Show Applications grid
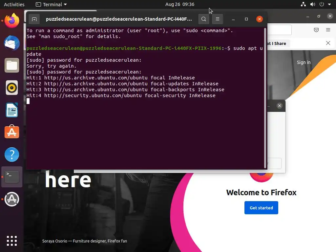Image resolution: width=336 pixels, height=252 pixels. [12, 241]
